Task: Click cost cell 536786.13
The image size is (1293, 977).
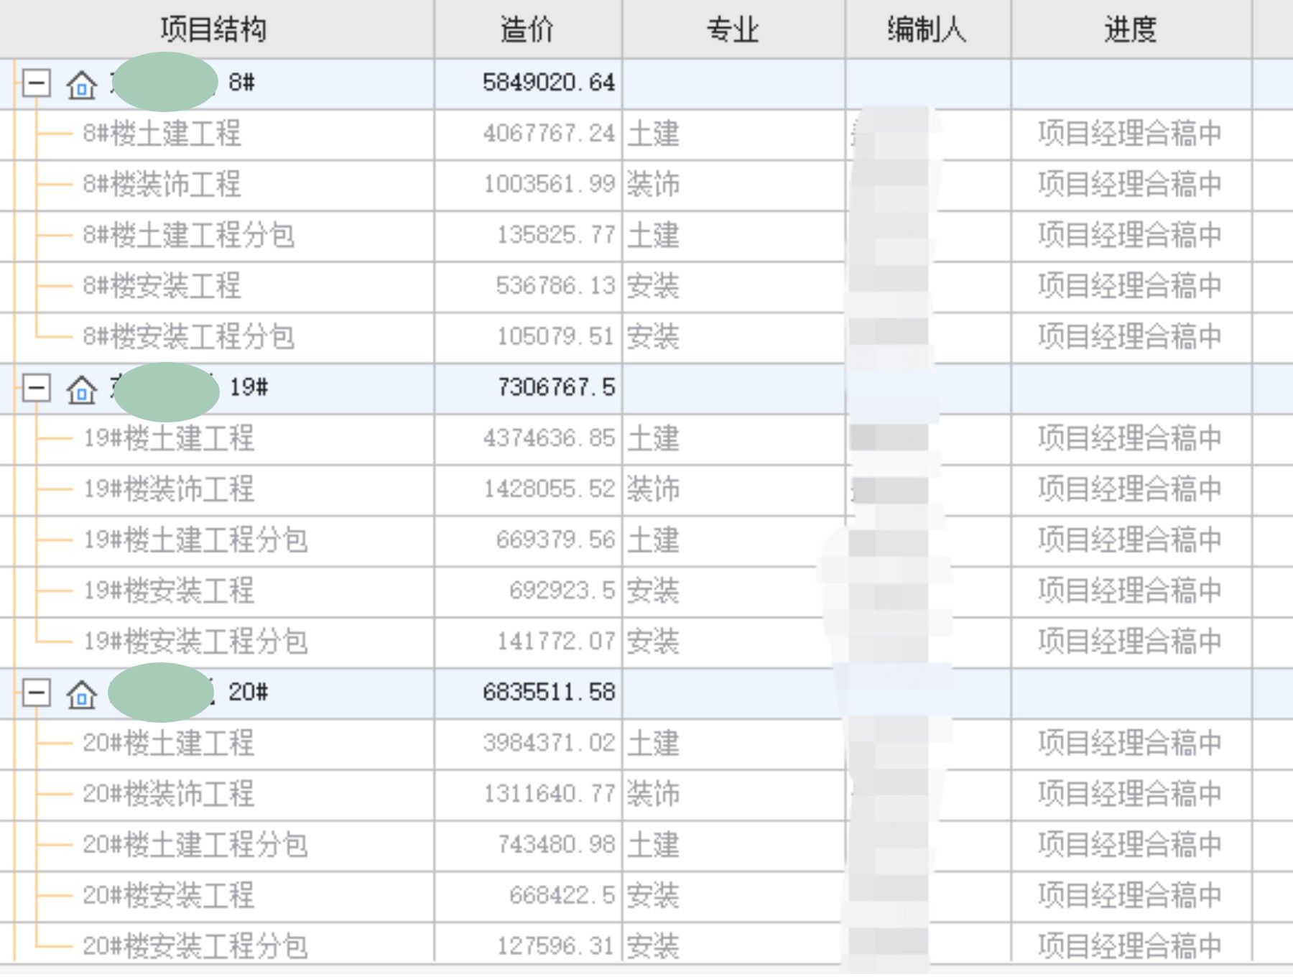Action: 556,286
